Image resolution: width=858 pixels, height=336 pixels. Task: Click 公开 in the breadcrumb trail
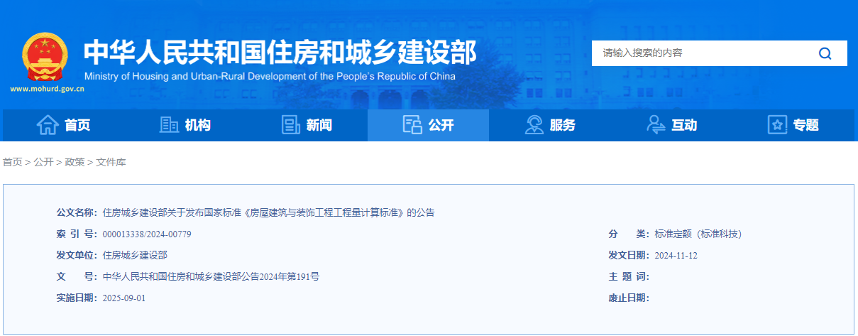[43, 163]
